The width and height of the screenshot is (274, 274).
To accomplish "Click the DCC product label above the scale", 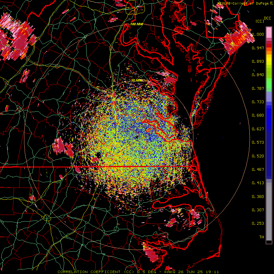I will [x=267, y=18].
